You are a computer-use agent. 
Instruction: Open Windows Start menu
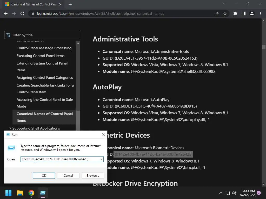[x=8, y=193]
